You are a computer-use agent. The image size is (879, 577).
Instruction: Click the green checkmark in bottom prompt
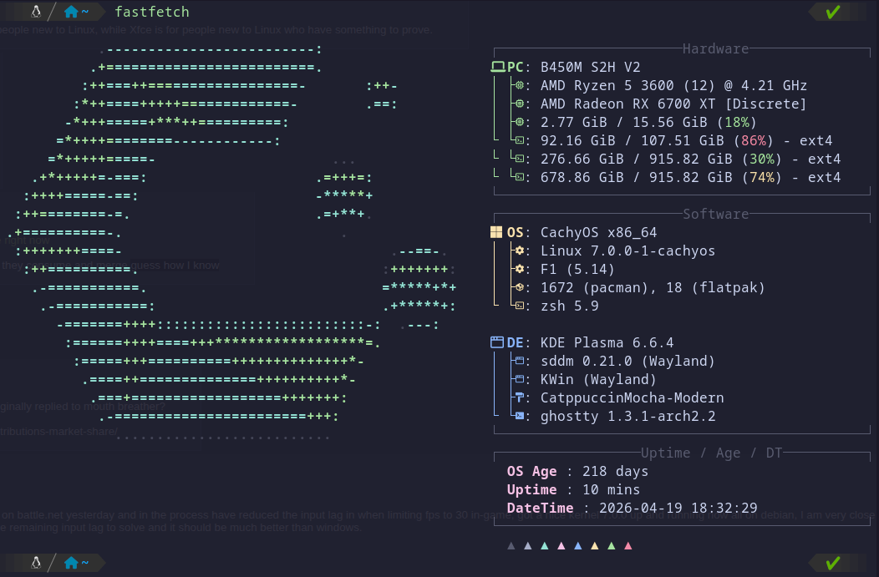coord(833,563)
